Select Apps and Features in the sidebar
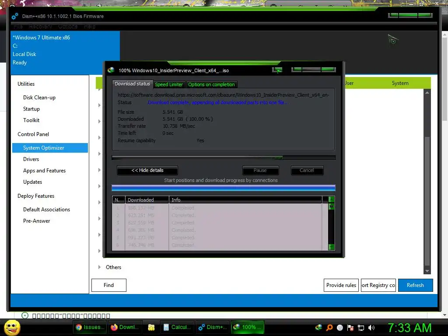The height and width of the screenshot is (336, 448). pos(45,171)
